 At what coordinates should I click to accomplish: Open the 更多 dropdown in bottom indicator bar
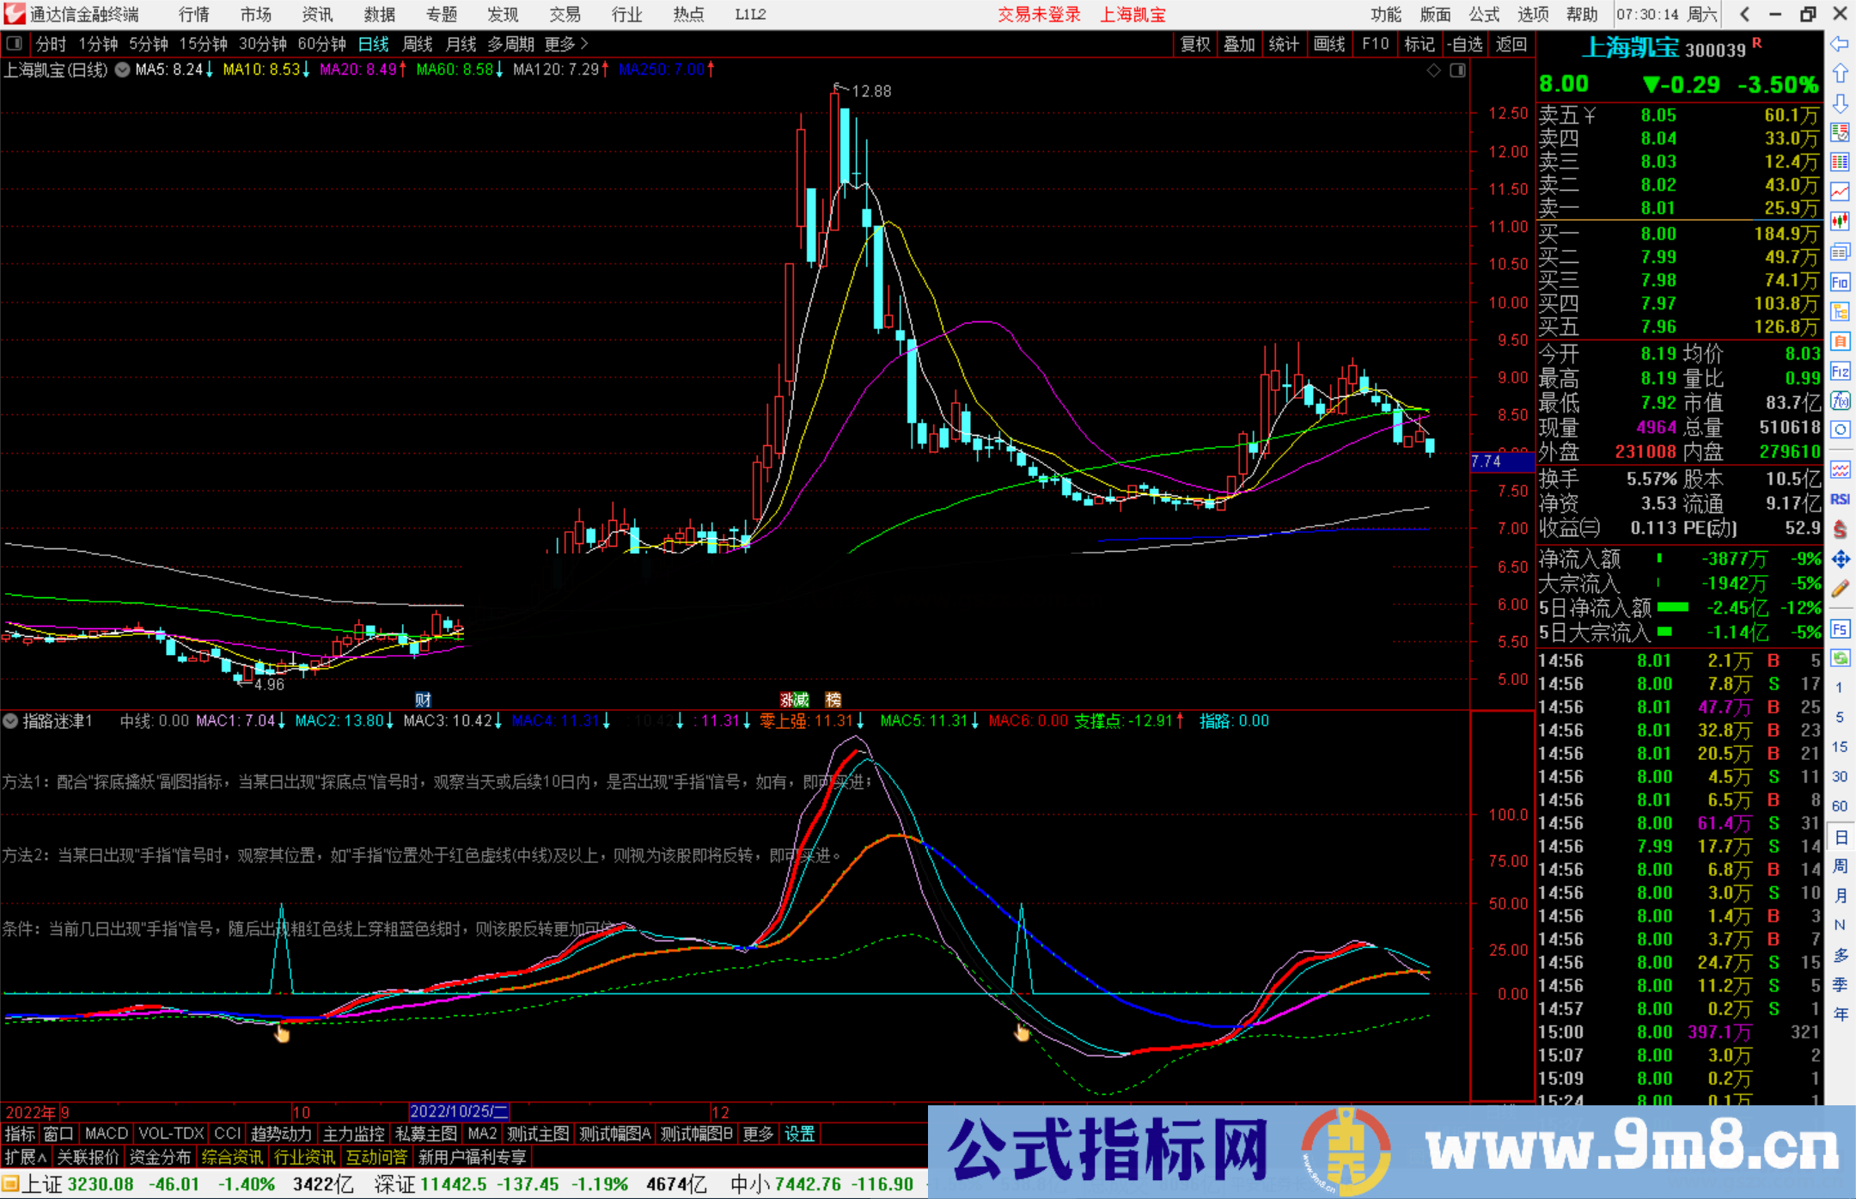pos(757,1134)
